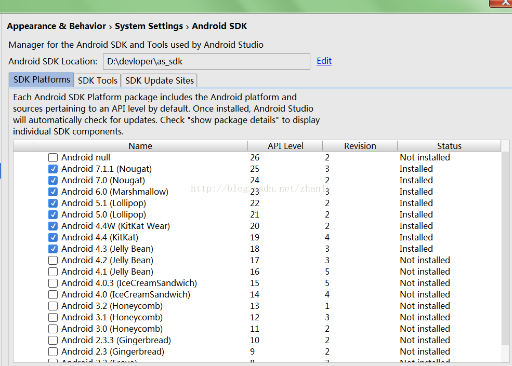The image size is (512, 366).
Task: Click the Android SDK Location field
Action: pos(206,61)
